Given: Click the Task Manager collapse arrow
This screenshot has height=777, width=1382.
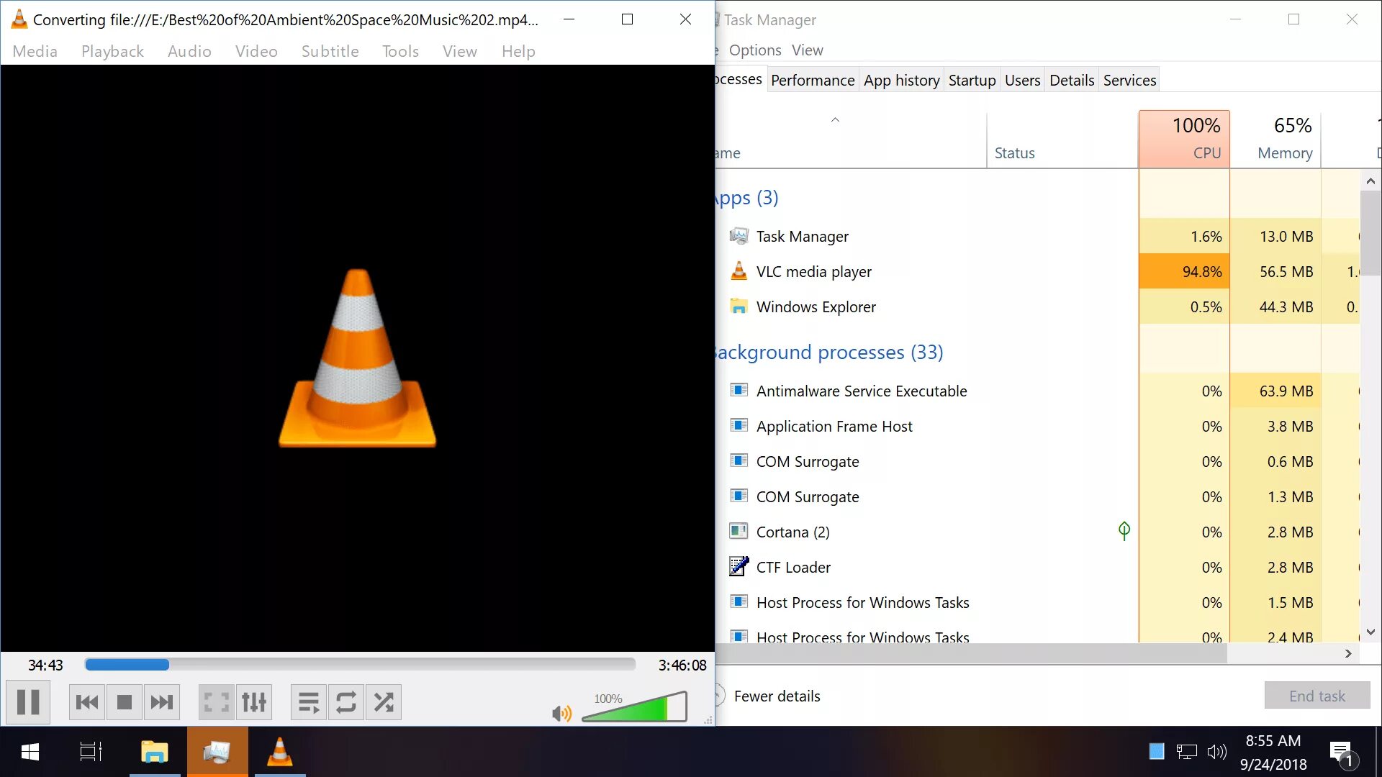Looking at the screenshot, I should [834, 119].
